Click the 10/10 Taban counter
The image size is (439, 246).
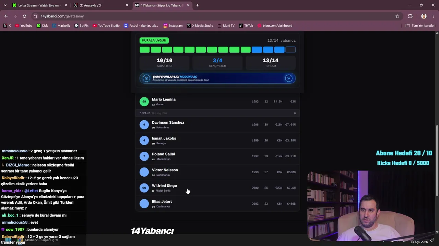(164, 62)
